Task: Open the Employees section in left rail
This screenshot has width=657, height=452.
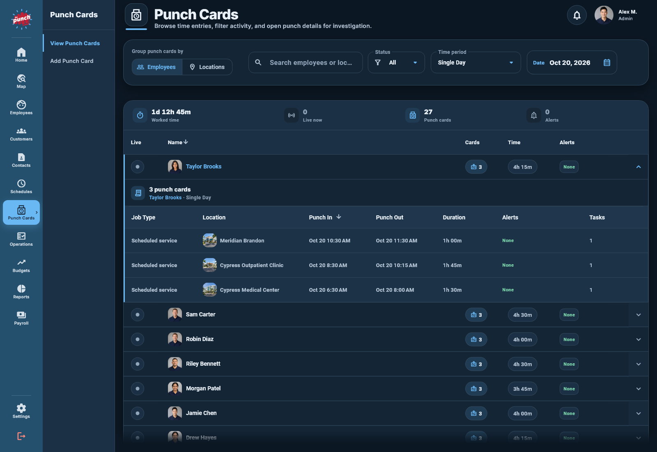Action: click(21, 108)
